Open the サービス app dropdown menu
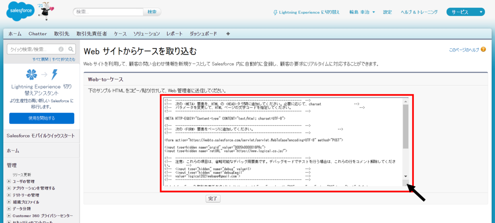Image resolution: width=495 pixels, height=223 pixels. (465, 12)
